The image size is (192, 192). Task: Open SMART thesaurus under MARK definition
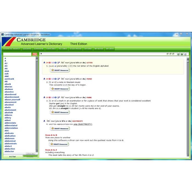60,112
